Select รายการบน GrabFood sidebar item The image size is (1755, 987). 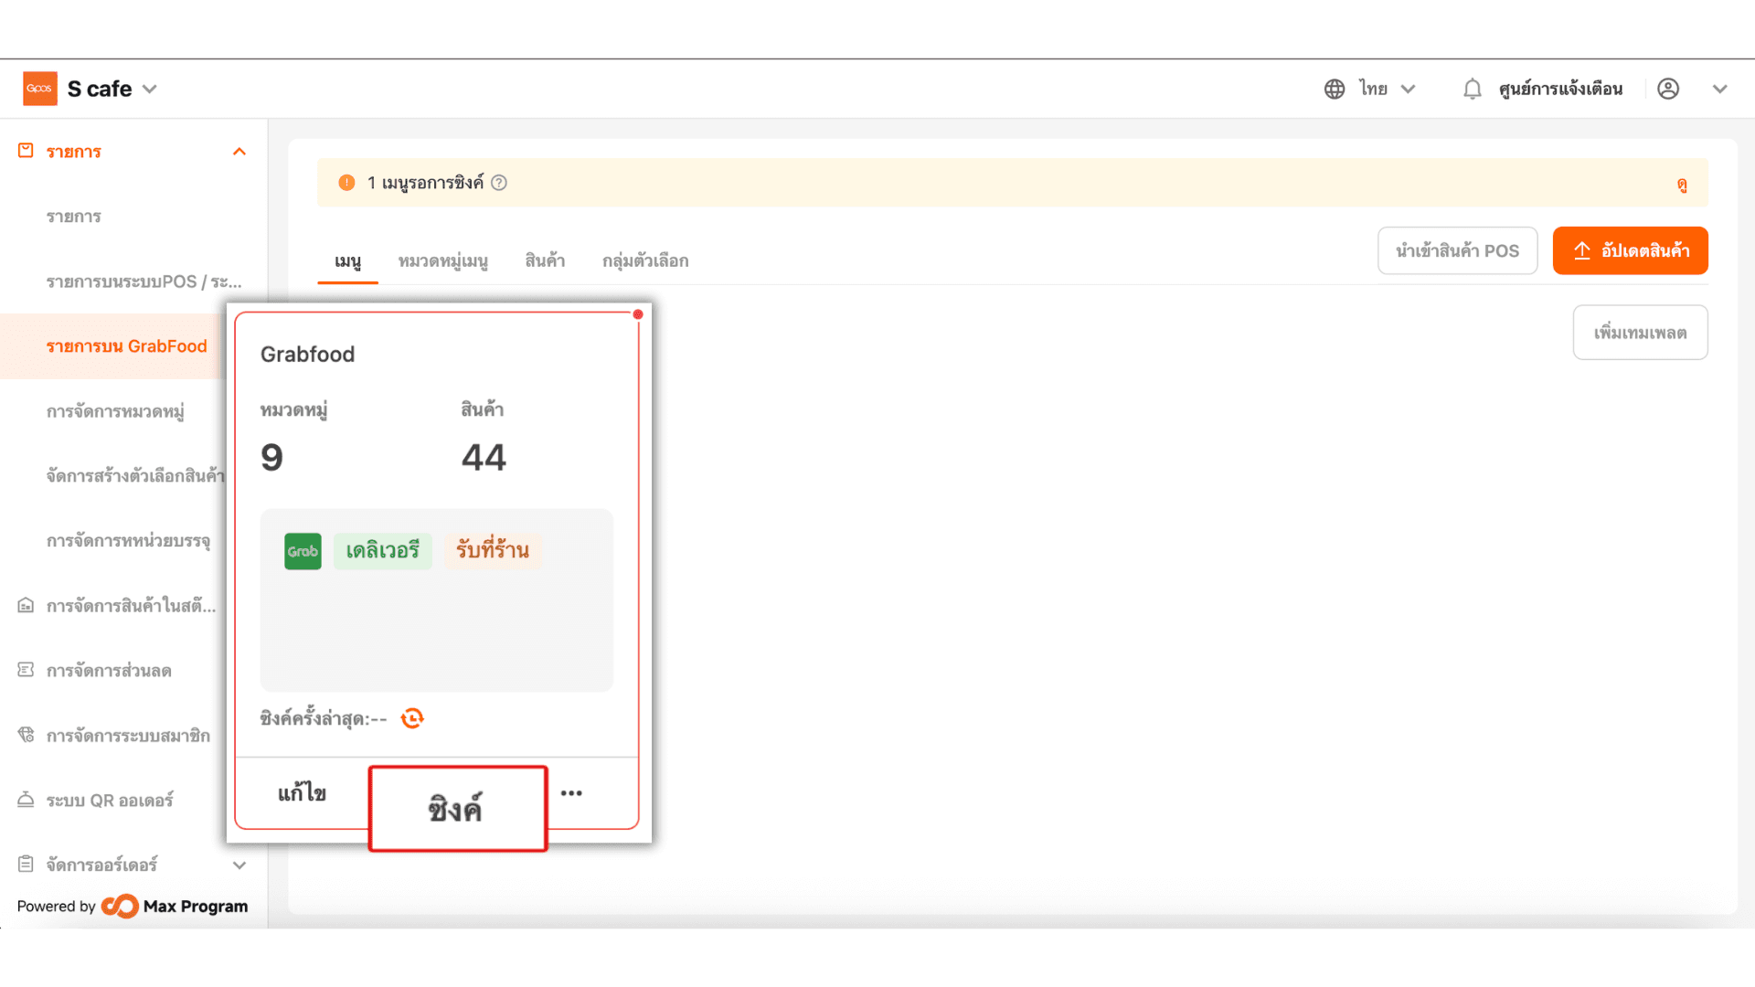click(127, 346)
